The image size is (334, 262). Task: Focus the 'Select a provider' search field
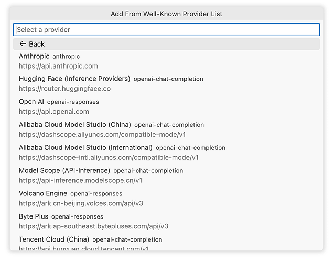pyautogui.click(x=166, y=29)
